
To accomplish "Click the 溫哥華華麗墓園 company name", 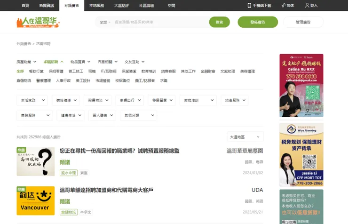I will 245,151.
